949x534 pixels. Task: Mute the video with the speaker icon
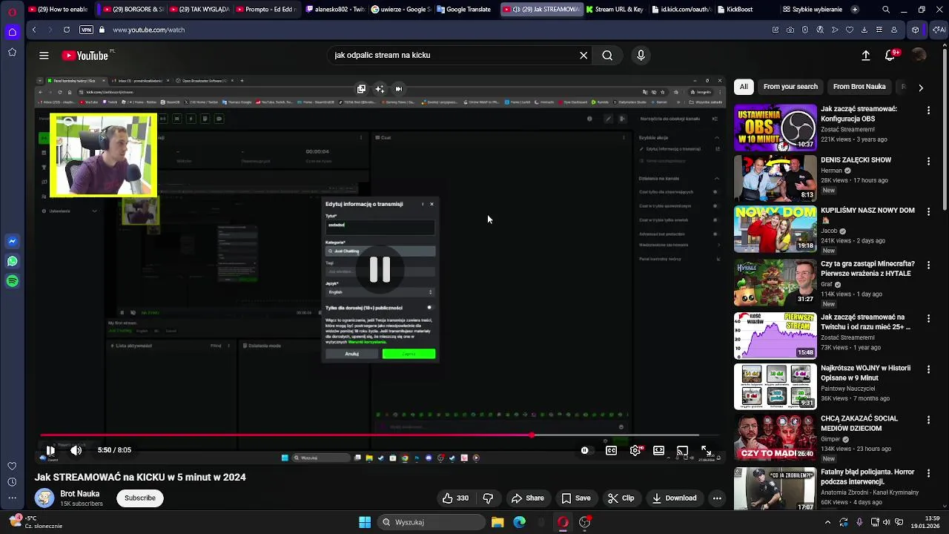click(x=76, y=450)
